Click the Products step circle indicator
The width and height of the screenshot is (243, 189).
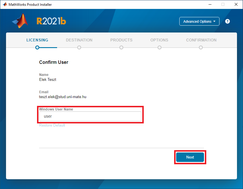coord(121,47)
